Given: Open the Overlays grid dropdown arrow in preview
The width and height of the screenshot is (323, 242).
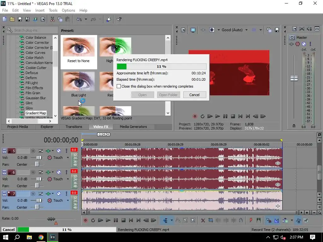Looking at the screenshot, I should [261, 30].
